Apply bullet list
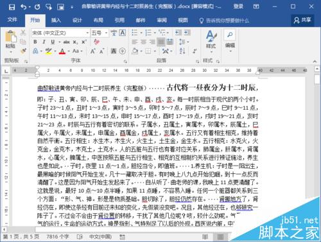Image resolution: width=321 pixels, height=242 pixels. coord(135,33)
